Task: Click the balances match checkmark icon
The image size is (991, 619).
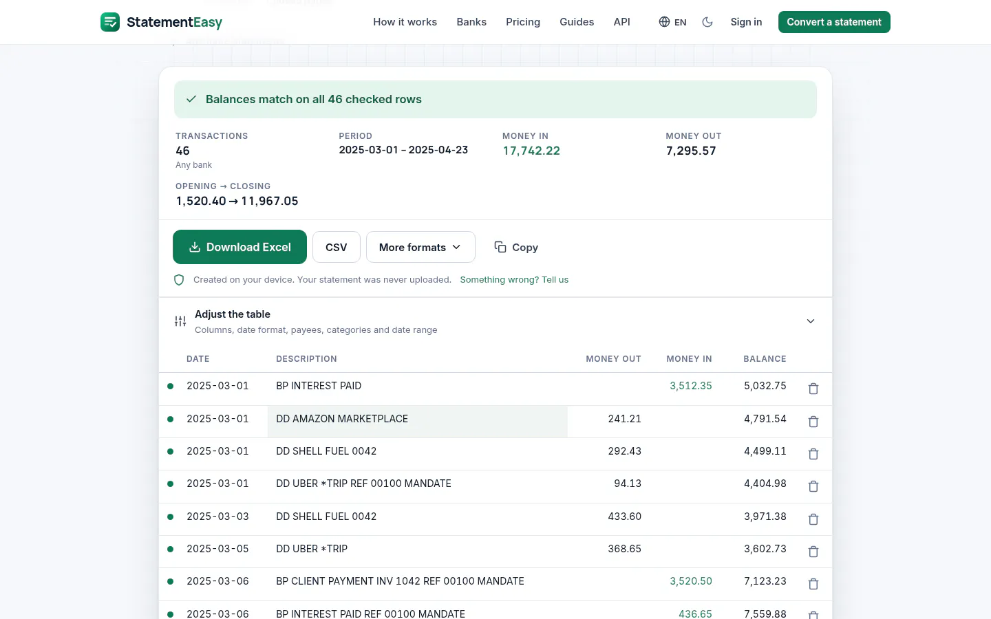Action: pos(191,99)
